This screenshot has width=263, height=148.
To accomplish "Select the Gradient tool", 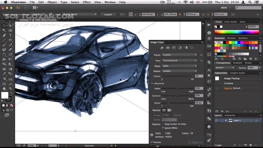I will (10, 69).
